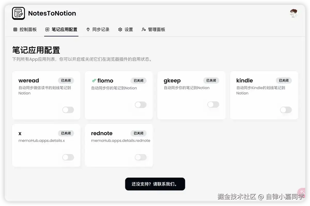Click the x card title
Image resolution: width=310 pixels, height=206 pixels.
pyautogui.click(x=20, y=133)
